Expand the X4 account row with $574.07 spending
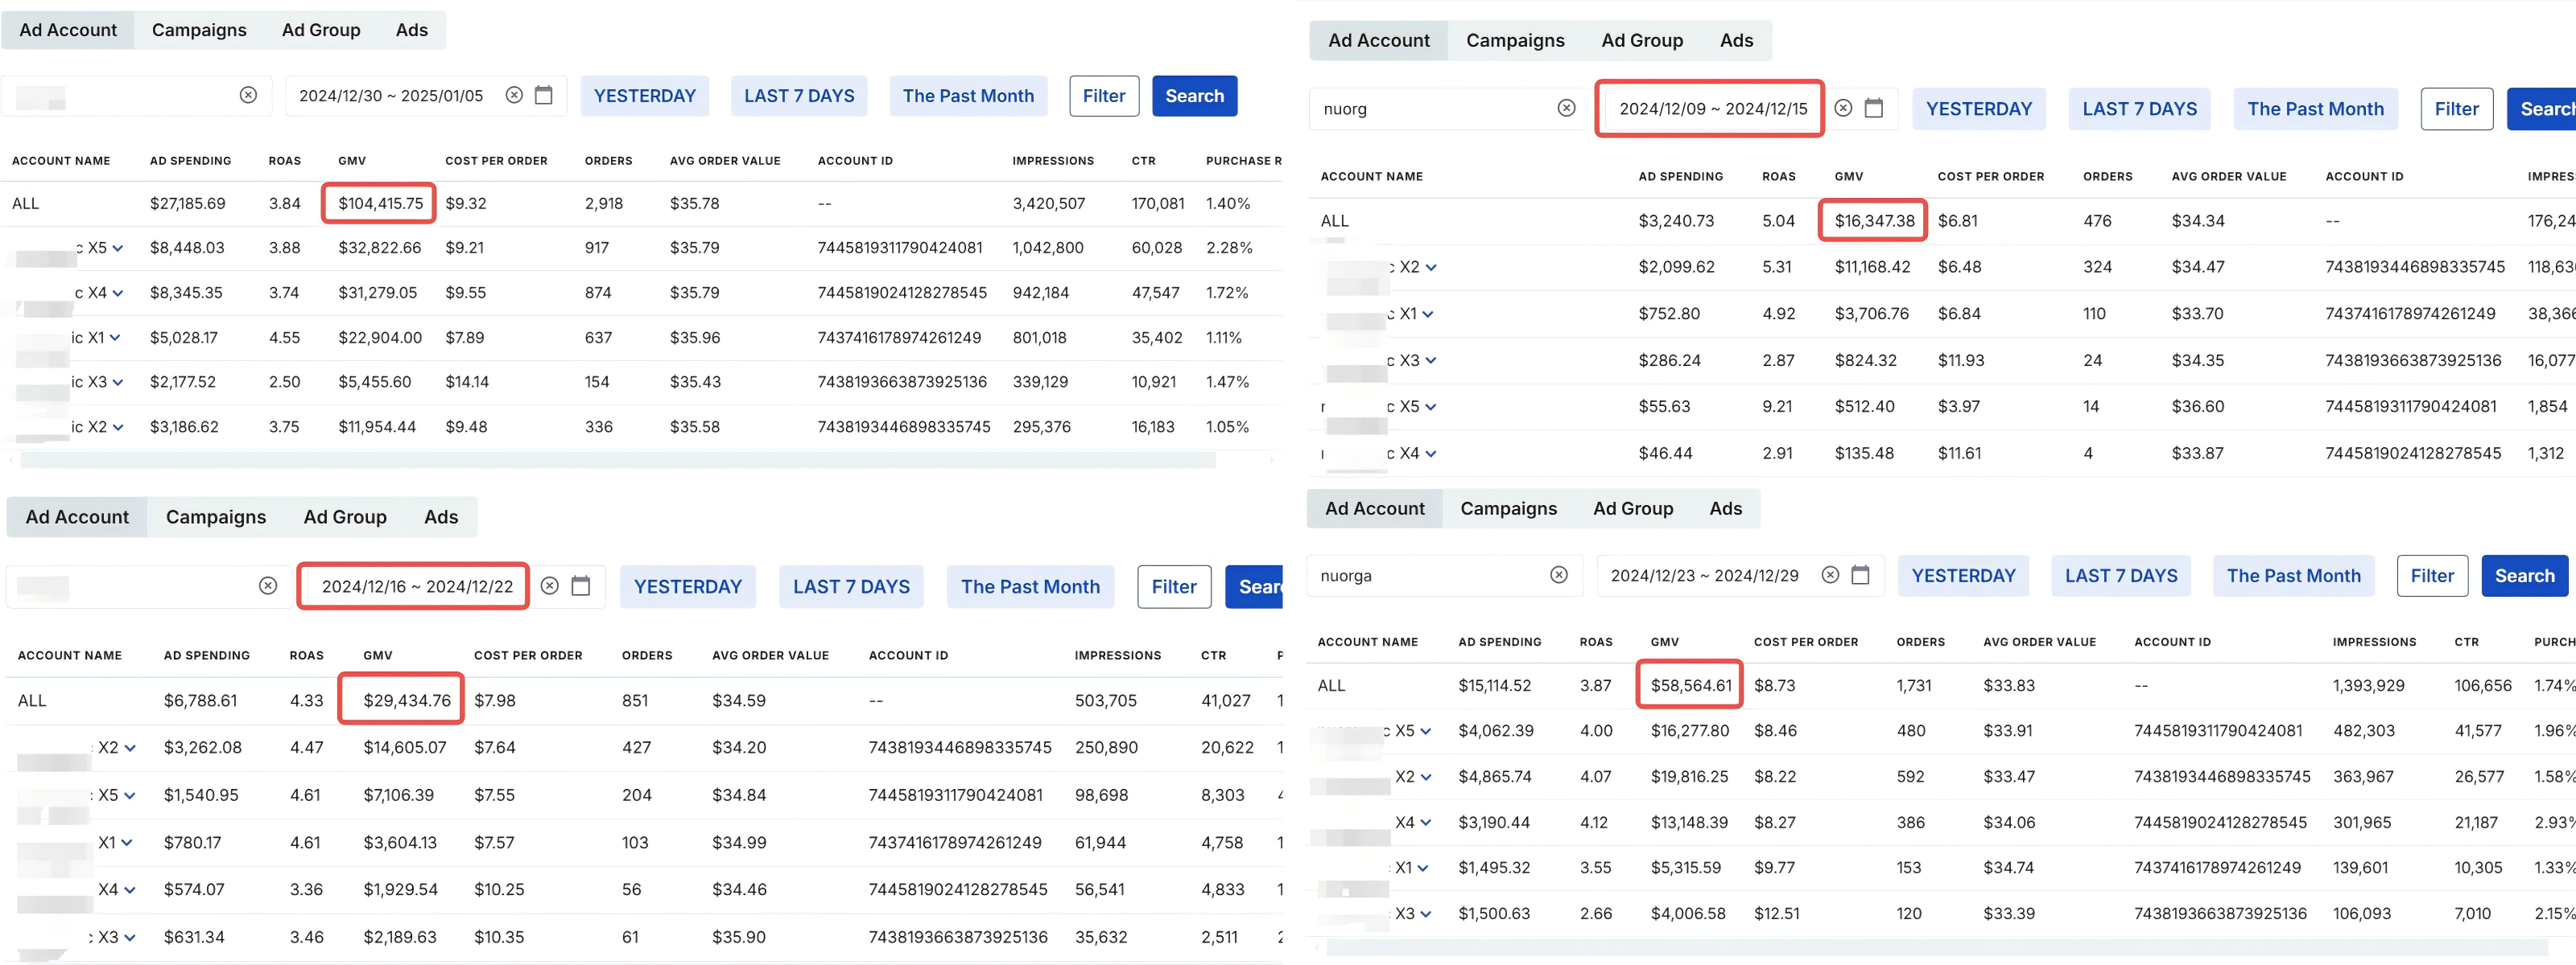The height and width of the screenshot is (965, 2576). tap(130, 889)
